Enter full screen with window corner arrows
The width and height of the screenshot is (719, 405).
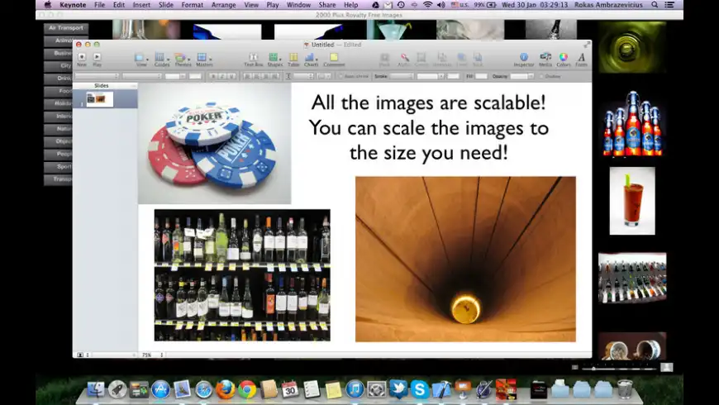587,45
